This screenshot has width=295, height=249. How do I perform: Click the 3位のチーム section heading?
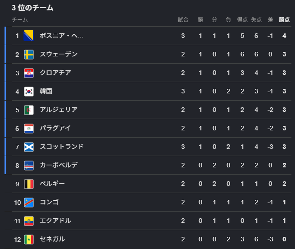(32, 8)
